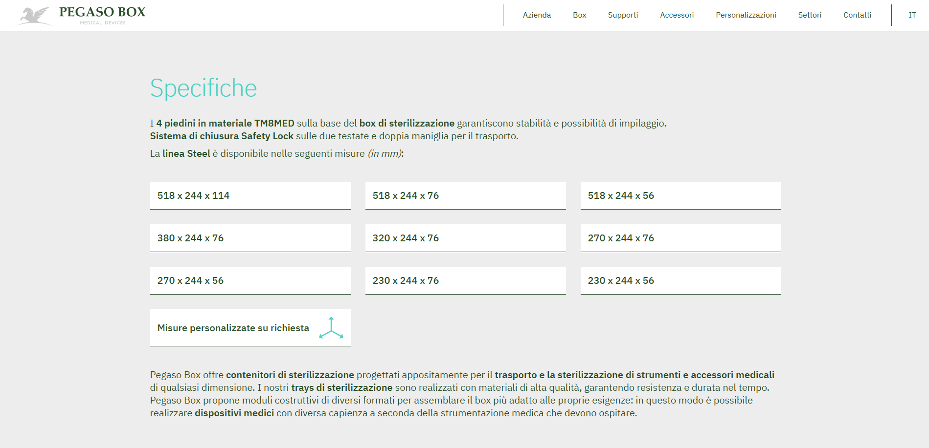Select the 270 x 244 x 56 size
This screenshot has width=929, height=448.
coord(250,280)
